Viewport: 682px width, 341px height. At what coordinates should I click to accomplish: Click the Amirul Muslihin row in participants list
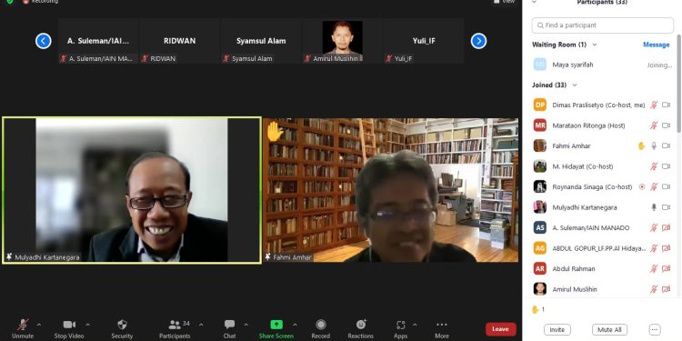(602, 289)
